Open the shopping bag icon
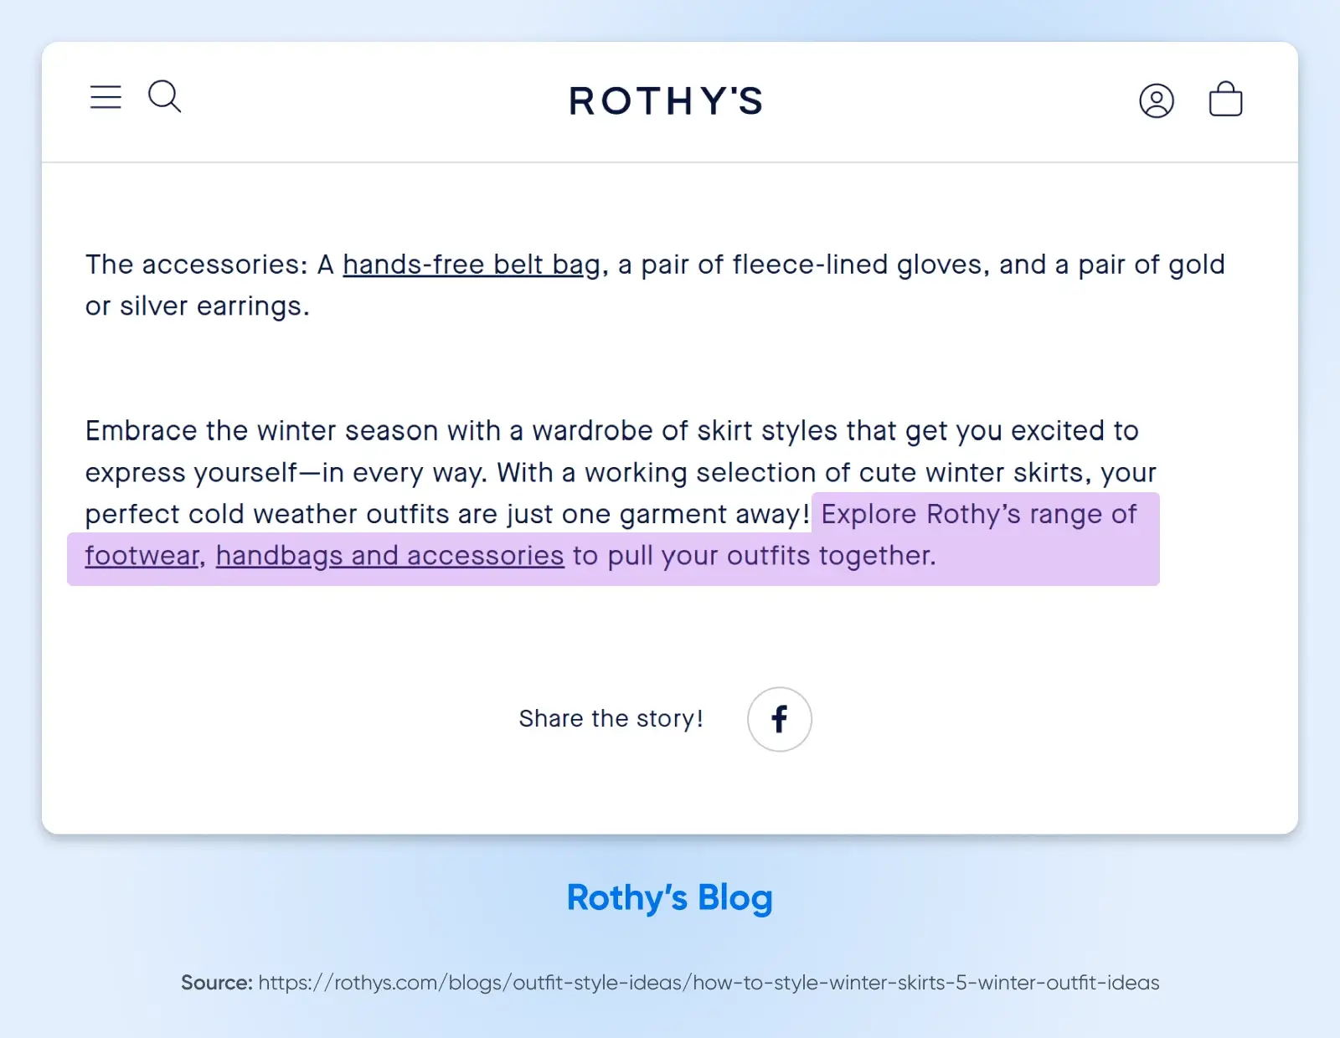Viewport: 1340px width, 1038px height. point(1225,99)
